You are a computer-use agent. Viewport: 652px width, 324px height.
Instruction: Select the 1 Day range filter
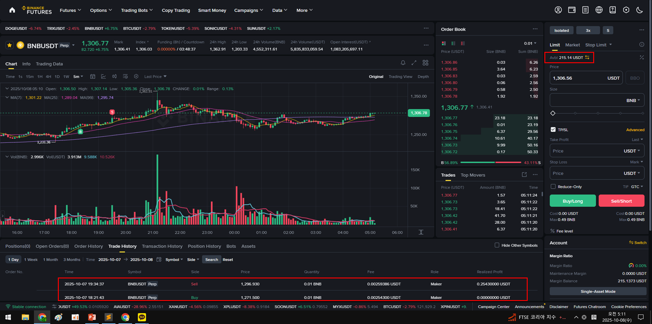point(14,259)
